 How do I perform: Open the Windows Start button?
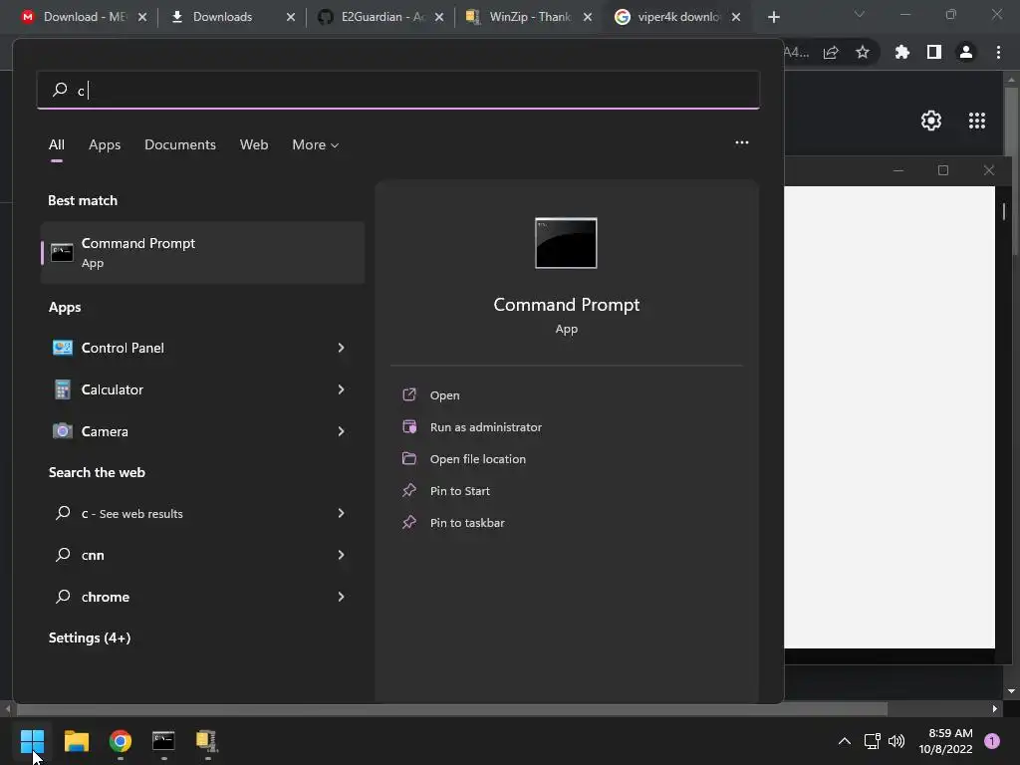(32, 740)
